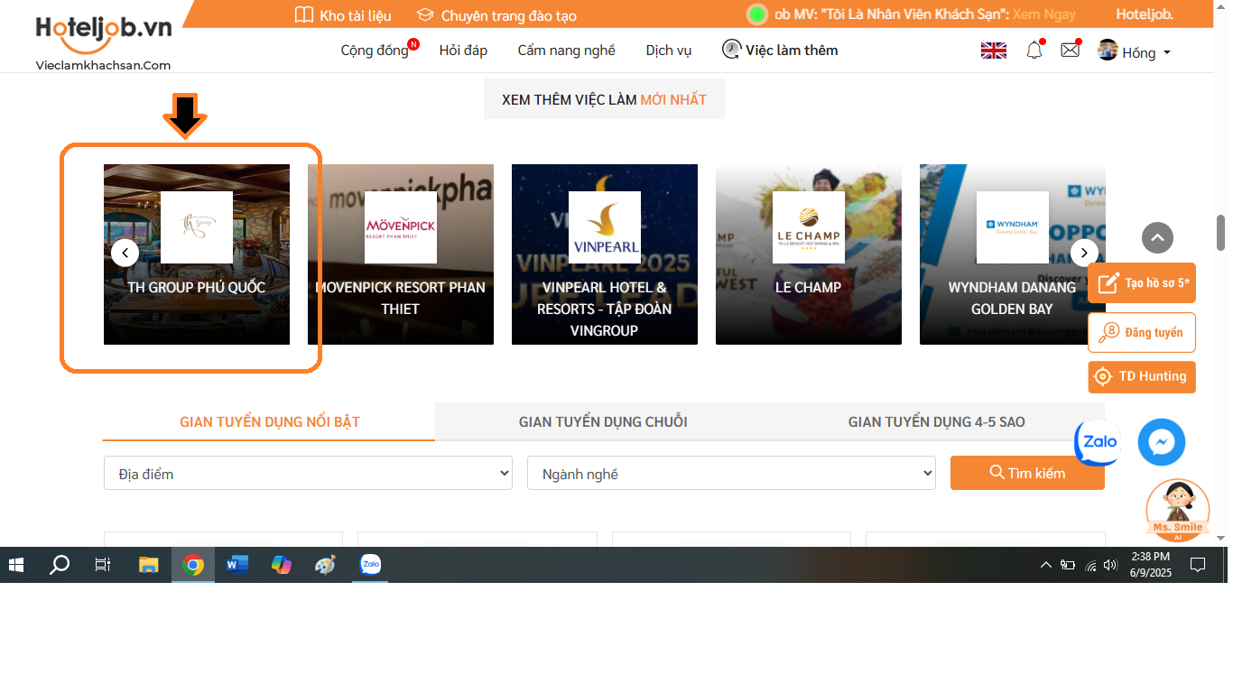Screen dimensions: 1233x693
Task: Open File Explorer from the taskbar
Action: [148, 565]
